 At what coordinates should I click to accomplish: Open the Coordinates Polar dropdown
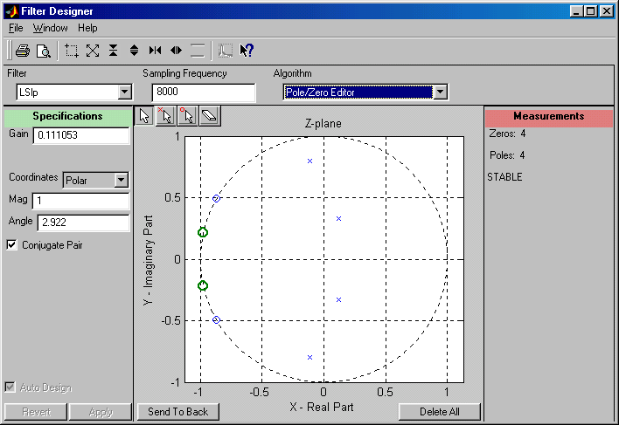pos(121,180)
